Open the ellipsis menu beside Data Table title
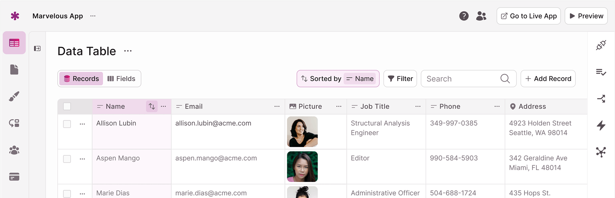The height and width of the screenshot is (198, 615). click(128, 51)
